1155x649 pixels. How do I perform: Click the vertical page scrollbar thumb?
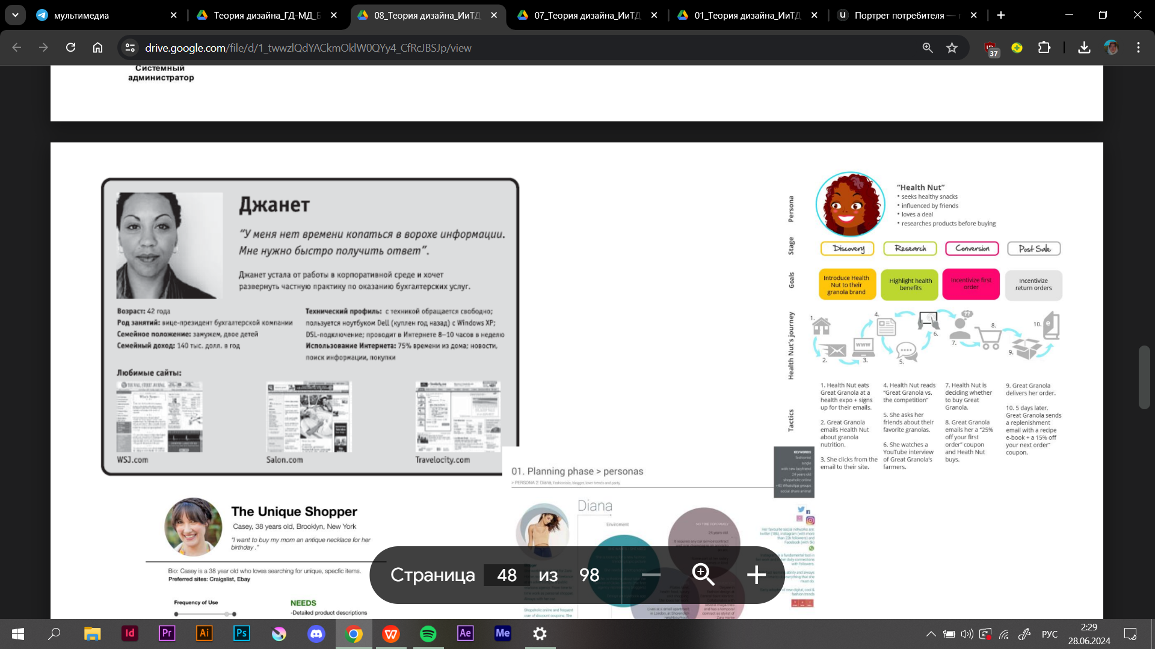[x=1144, y=377]
